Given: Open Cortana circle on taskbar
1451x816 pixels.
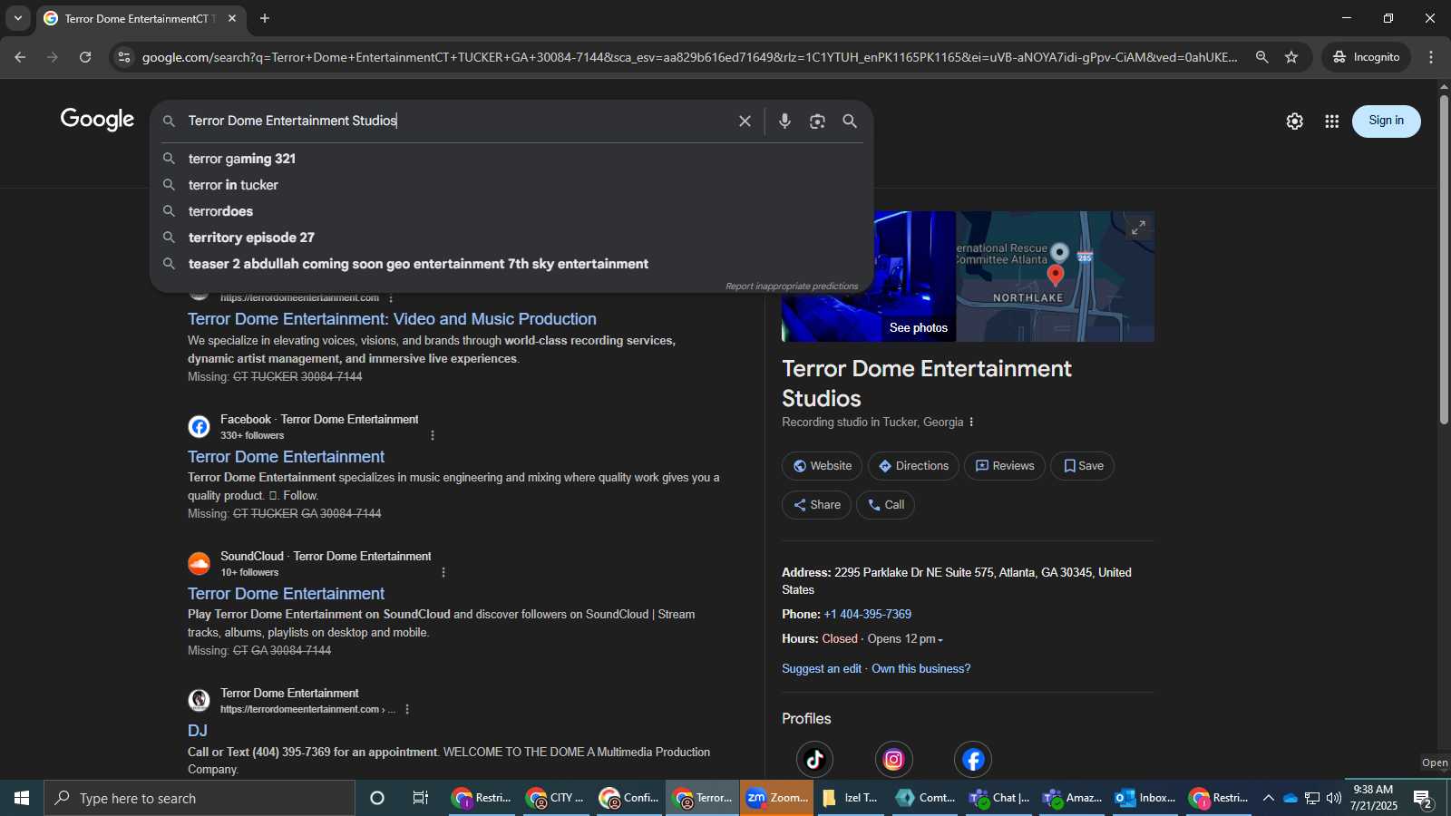Looking at the screenshot, I should (377, 798).
